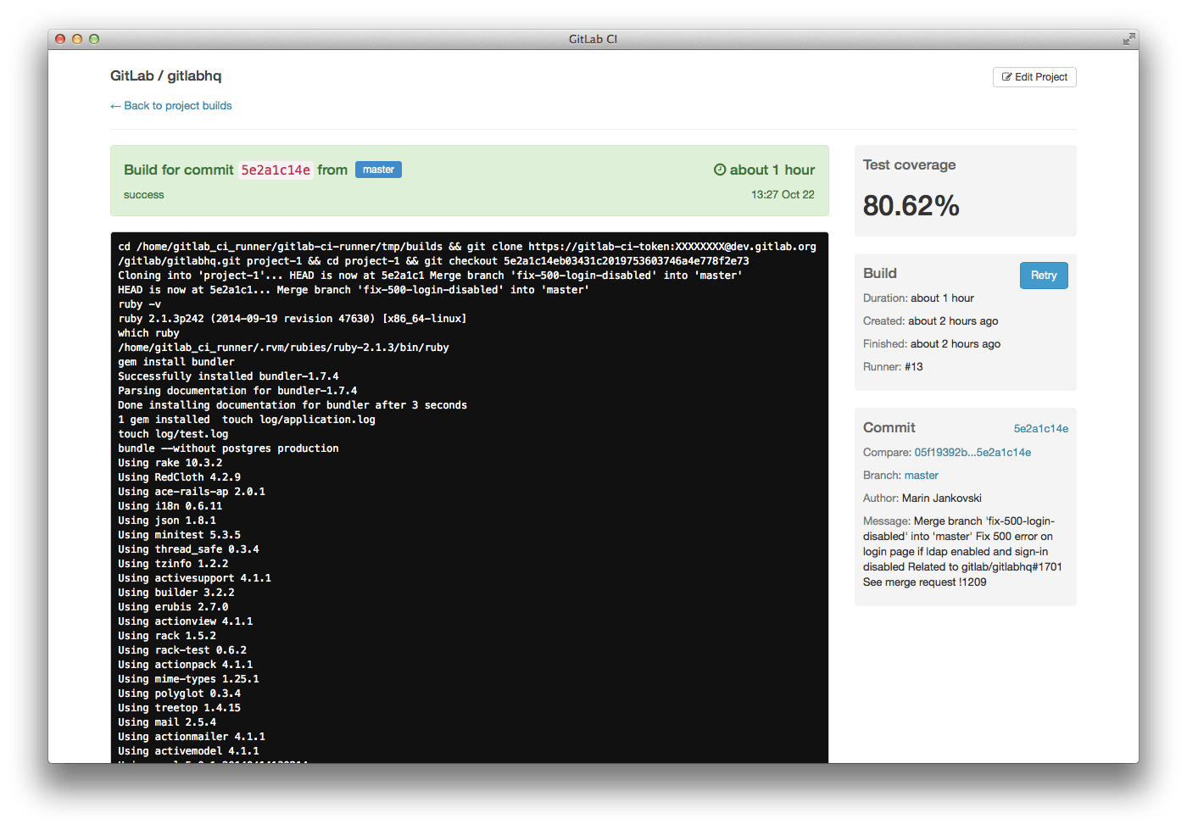Click the green zoom window button

point(94,39)
